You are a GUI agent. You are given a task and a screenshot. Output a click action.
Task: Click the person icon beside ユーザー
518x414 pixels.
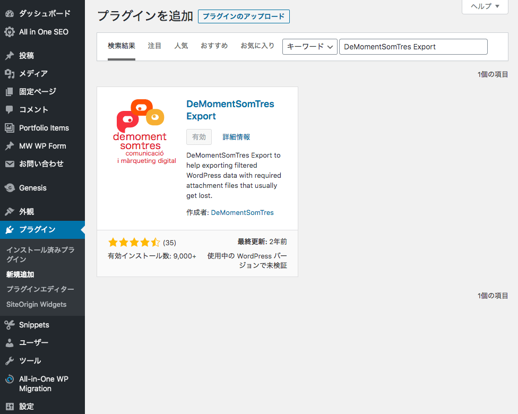10,343
